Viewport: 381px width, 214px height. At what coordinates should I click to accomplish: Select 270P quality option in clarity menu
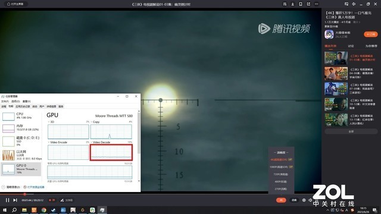280,189
